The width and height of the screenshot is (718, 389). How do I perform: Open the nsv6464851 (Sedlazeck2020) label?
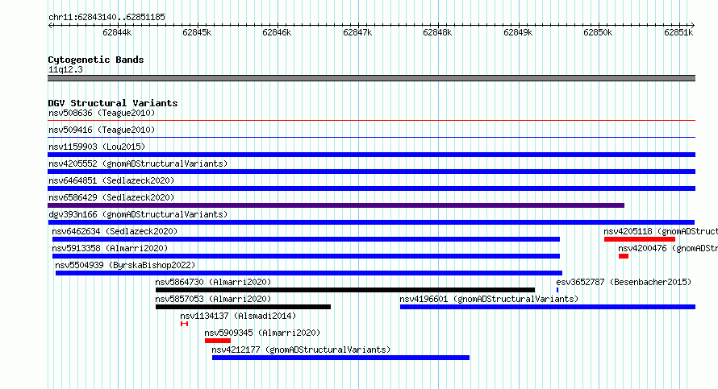pos(111,180)
